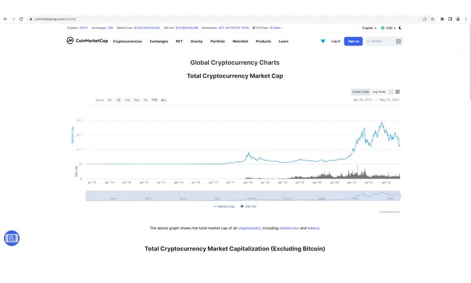The height and width of the screenshot is (283, 471).
Task: Click the CoinMarketCap logo
Action: pos(86,41)
